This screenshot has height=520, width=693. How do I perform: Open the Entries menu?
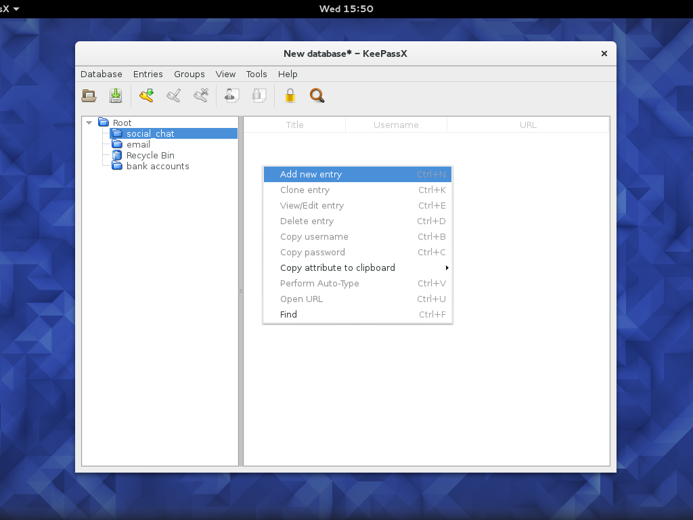point(148,74)
